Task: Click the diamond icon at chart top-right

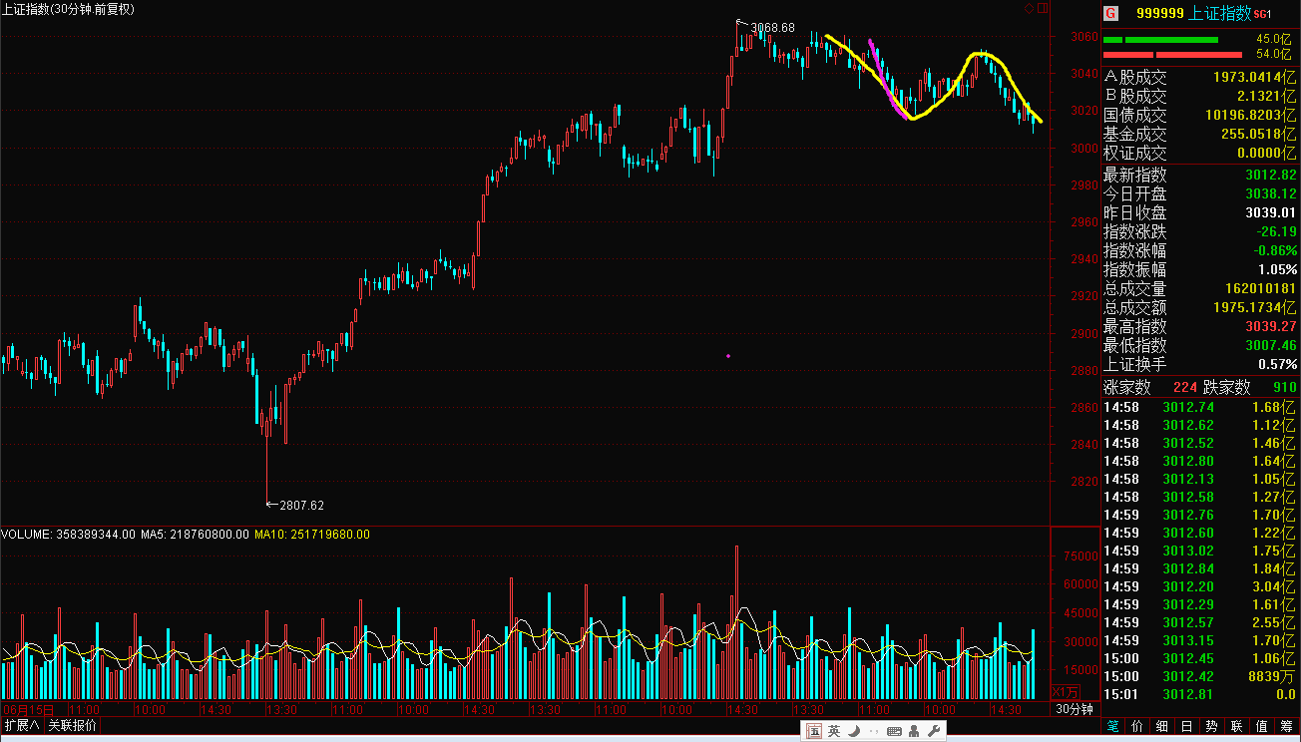Action: coord(1030,8)
